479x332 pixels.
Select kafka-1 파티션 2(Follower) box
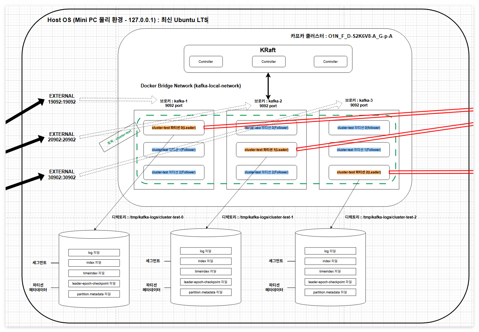pos(174,172)
